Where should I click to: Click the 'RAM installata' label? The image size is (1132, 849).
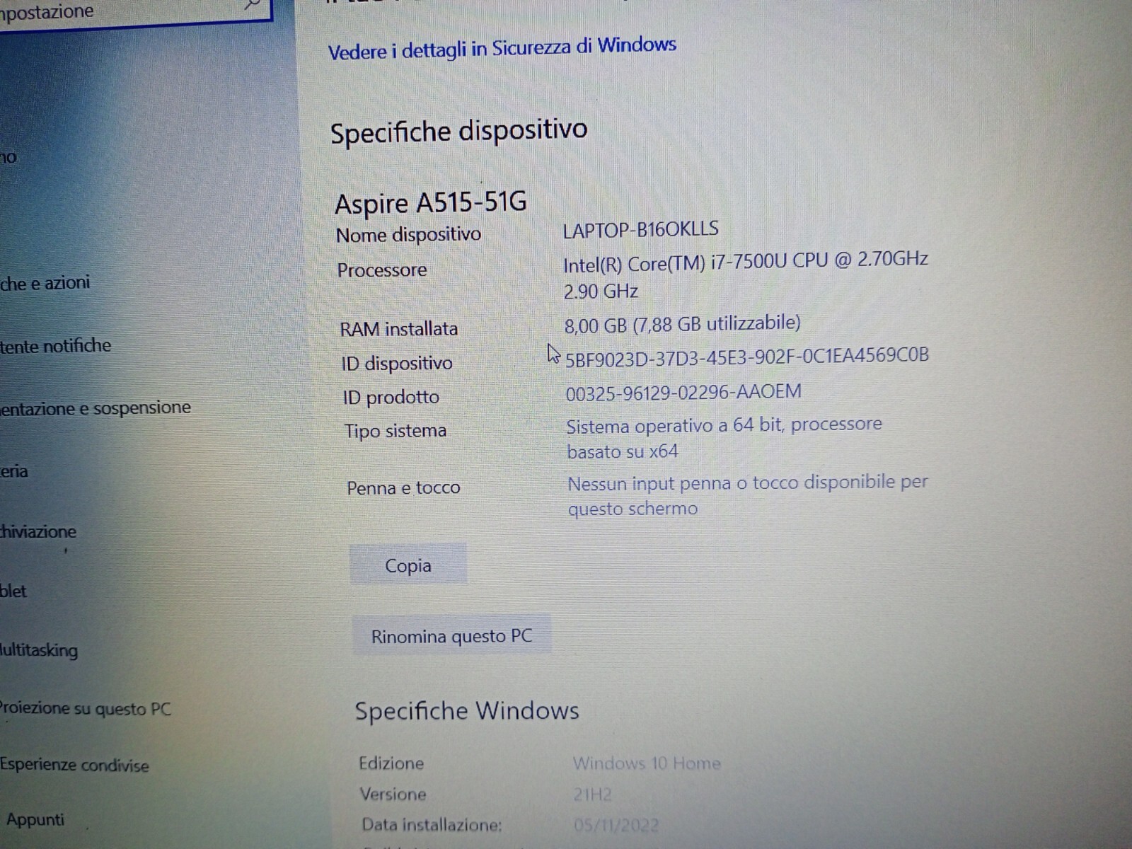(398, 329)
